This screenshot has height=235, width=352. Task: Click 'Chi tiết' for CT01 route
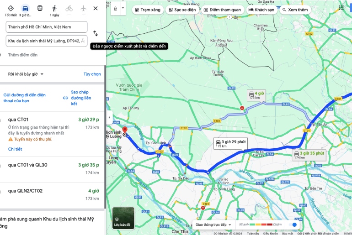15,149
